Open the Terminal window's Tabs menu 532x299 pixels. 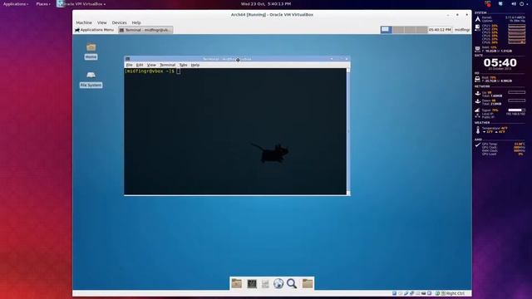[x=183, y=65]
